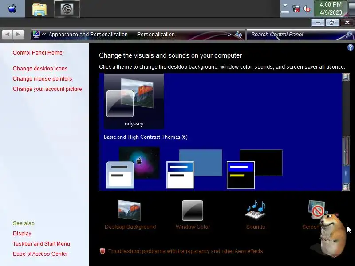Open Change desktop icons
Screen dimensions: 355x266
pyautogui.click(x=40, y=69)
